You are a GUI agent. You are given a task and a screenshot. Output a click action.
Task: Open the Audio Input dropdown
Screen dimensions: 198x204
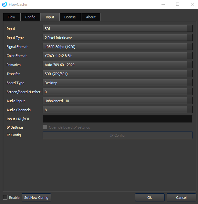tap(117, 101)
